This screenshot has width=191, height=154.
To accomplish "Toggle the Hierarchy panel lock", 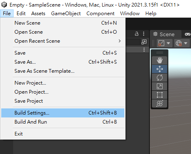I will [x=137, y=34].
